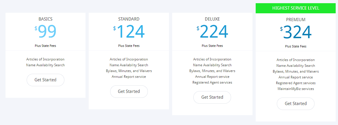This screenshot has height=125, width=338.
Task: Click the STANDARD plan title
Action: [x=129, y=19]
